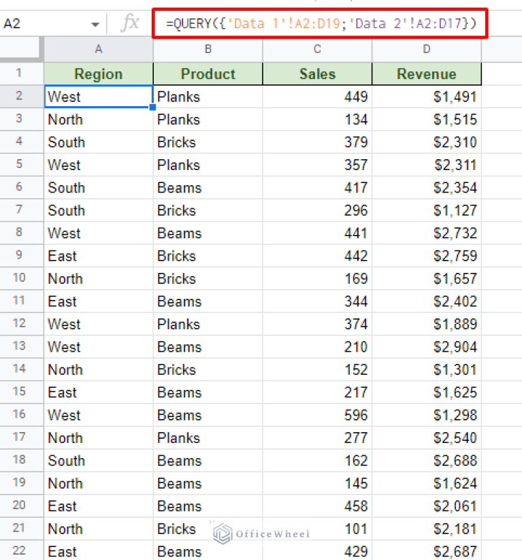This screenshot has width=522, height=560.
Task: Click the Name box showing A2
Action: click(x=41, y=24)
